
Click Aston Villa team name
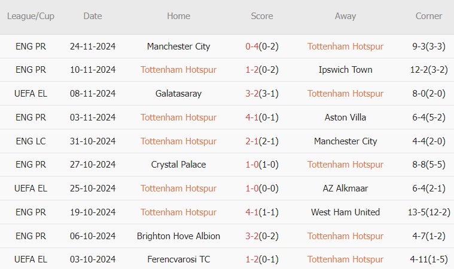pyautogui.click(x=345, y=118)
